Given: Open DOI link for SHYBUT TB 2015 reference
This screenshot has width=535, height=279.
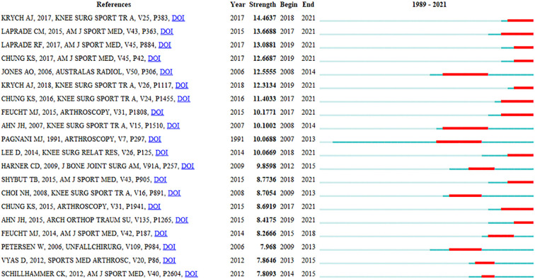Looking at the screenshot, I should tap(161, 180).
